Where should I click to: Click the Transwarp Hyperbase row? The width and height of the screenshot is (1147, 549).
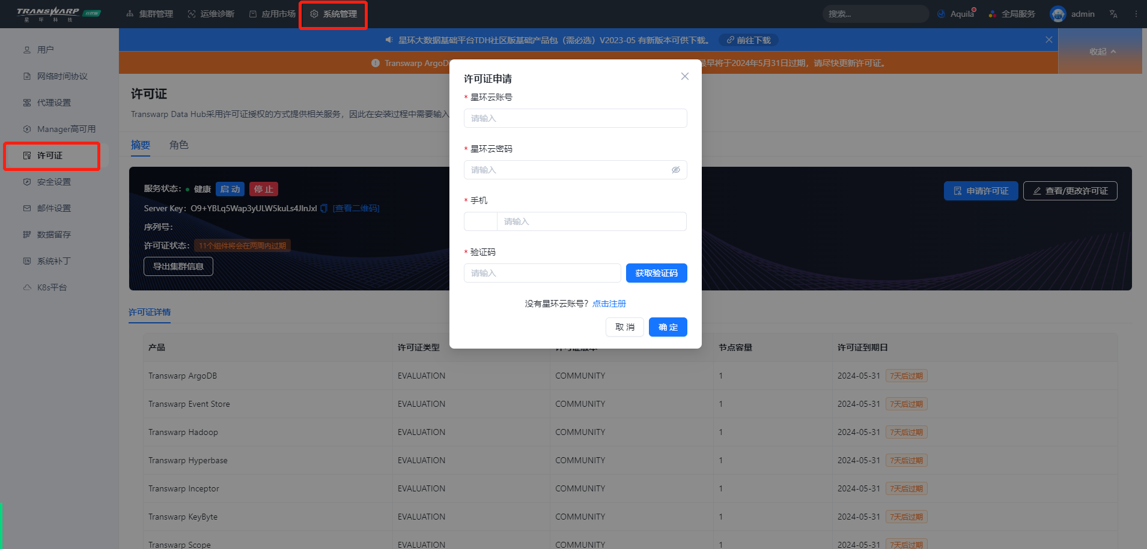click(630, 460)
